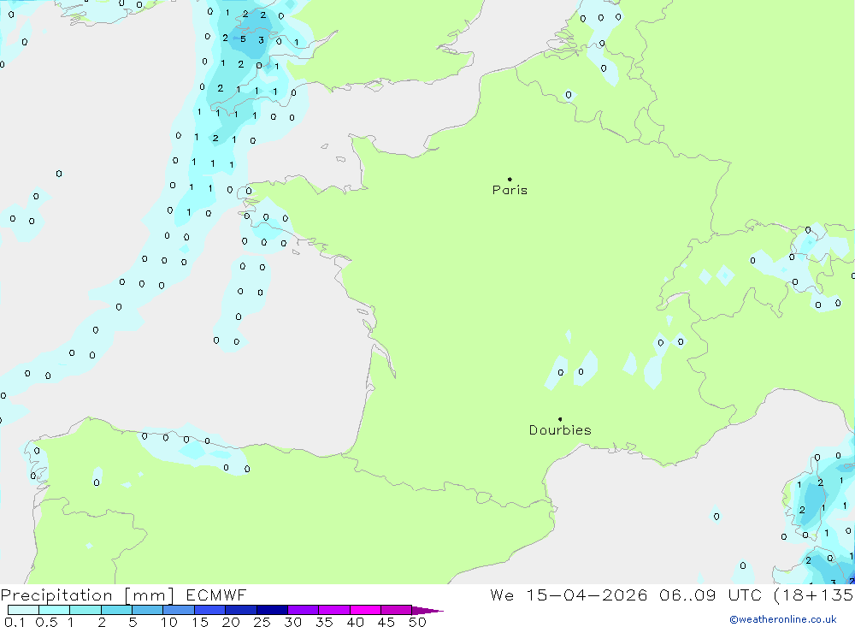Select the Dourbies location dot marker

tap(560, 419)
